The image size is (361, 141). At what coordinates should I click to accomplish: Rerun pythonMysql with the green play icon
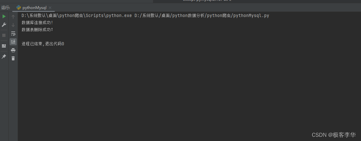point(4,17)
